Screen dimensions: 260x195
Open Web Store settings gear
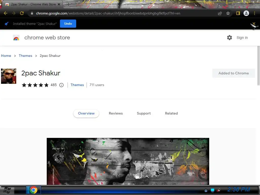(x=230, y=38)
